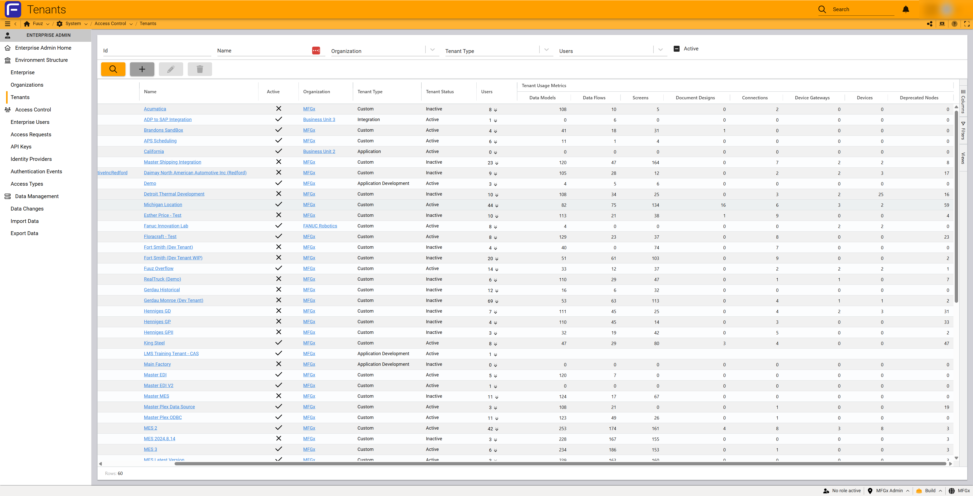Click the orange search button

(113, 69)
